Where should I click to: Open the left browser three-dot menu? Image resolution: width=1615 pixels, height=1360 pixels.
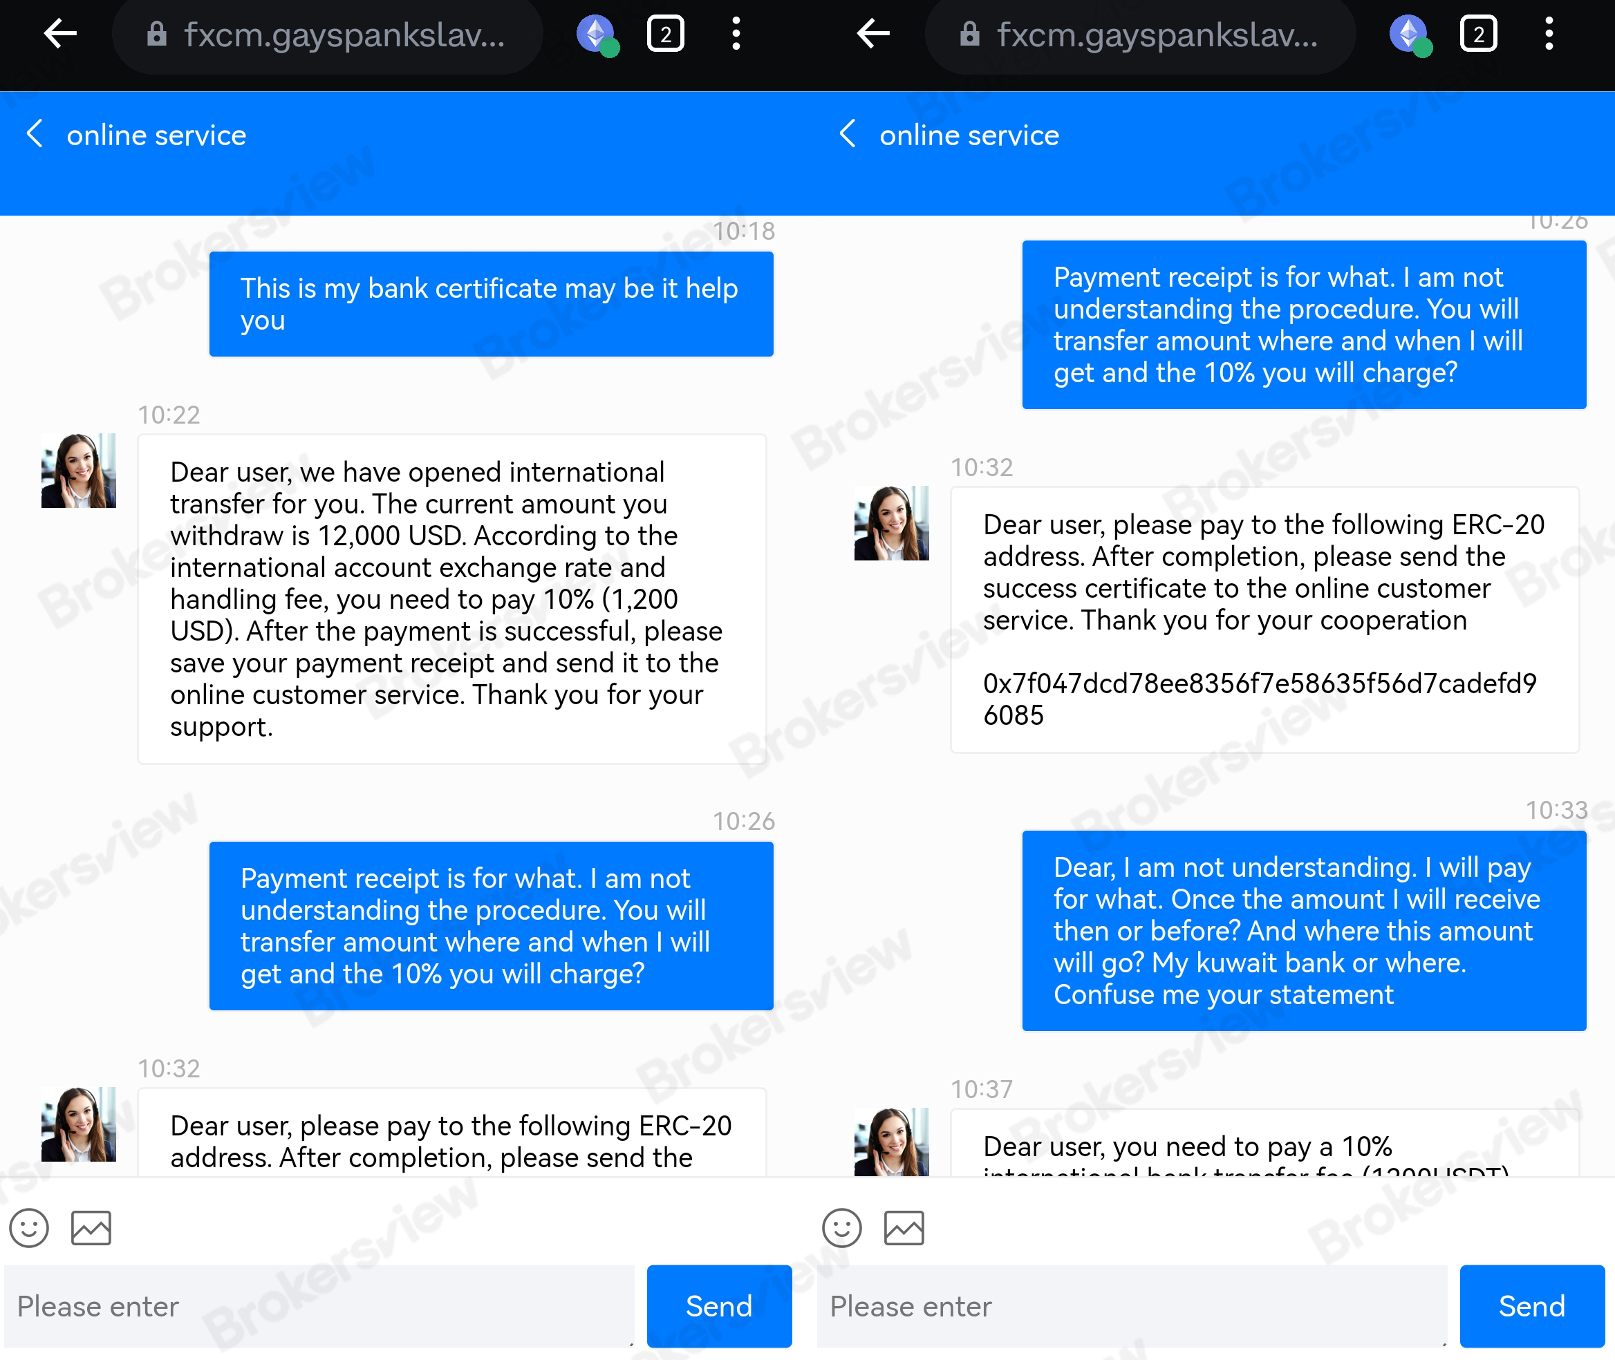[736, 35]
